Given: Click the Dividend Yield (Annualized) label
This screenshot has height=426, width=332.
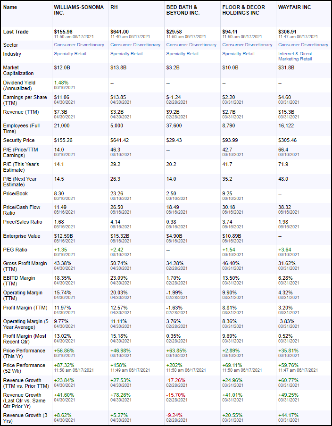Looking at the screenshot, I should click(x=19, y=85).
